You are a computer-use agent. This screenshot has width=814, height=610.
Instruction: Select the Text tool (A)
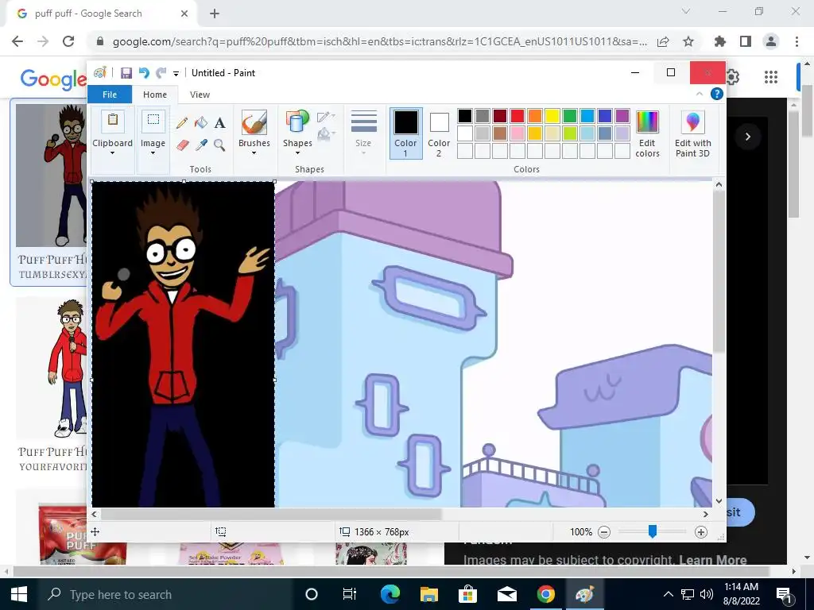220,123
